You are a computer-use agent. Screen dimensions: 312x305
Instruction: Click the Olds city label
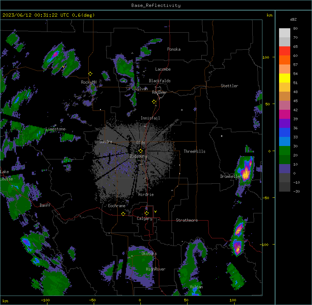point(140,143)
